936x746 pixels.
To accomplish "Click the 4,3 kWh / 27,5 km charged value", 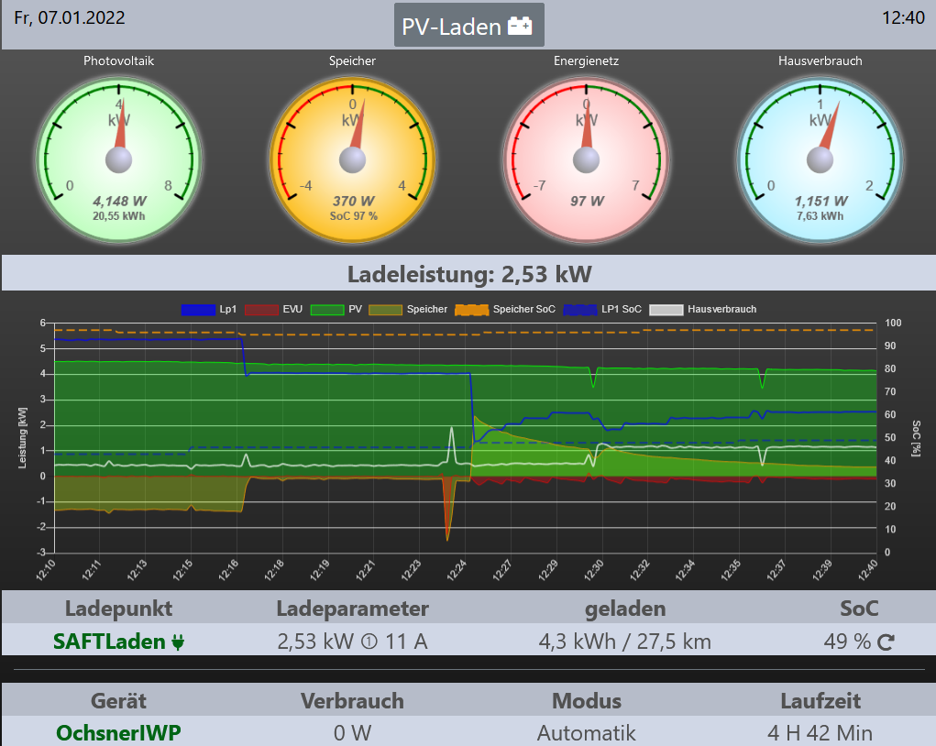I will coord(624,641).
